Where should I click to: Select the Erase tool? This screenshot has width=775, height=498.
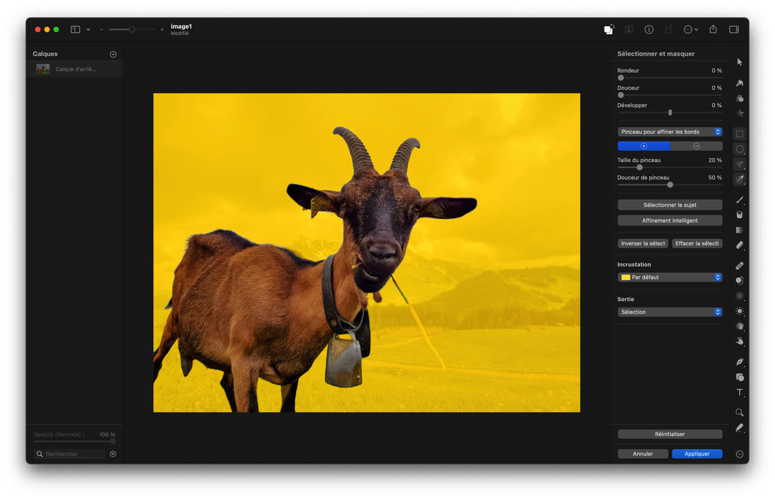click(x=739, y=245)
